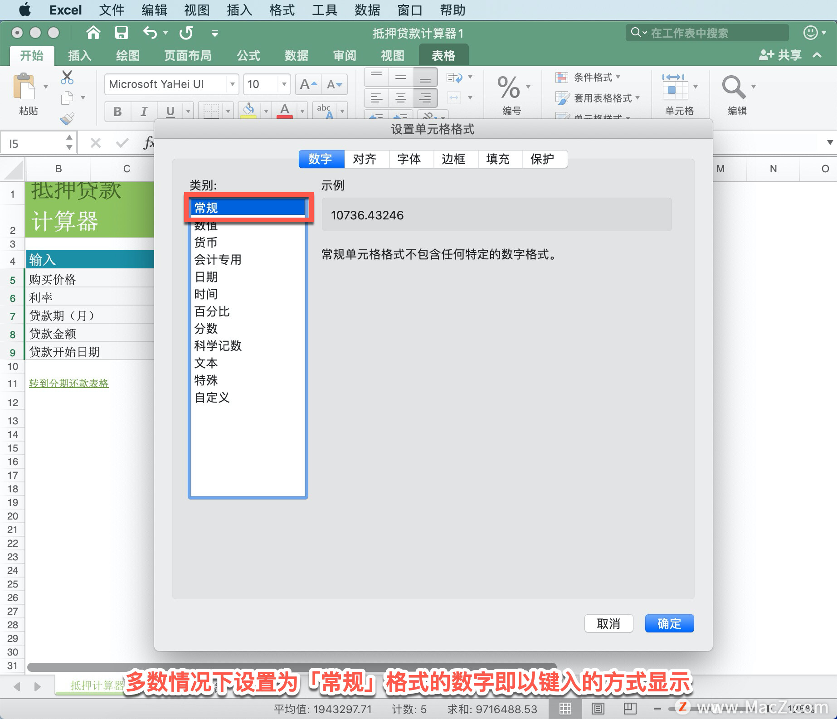Image resolution: width=837 pixels, height=719 pixels.
Task: Click the percent number format icon
Action: [x=508, y=87]
